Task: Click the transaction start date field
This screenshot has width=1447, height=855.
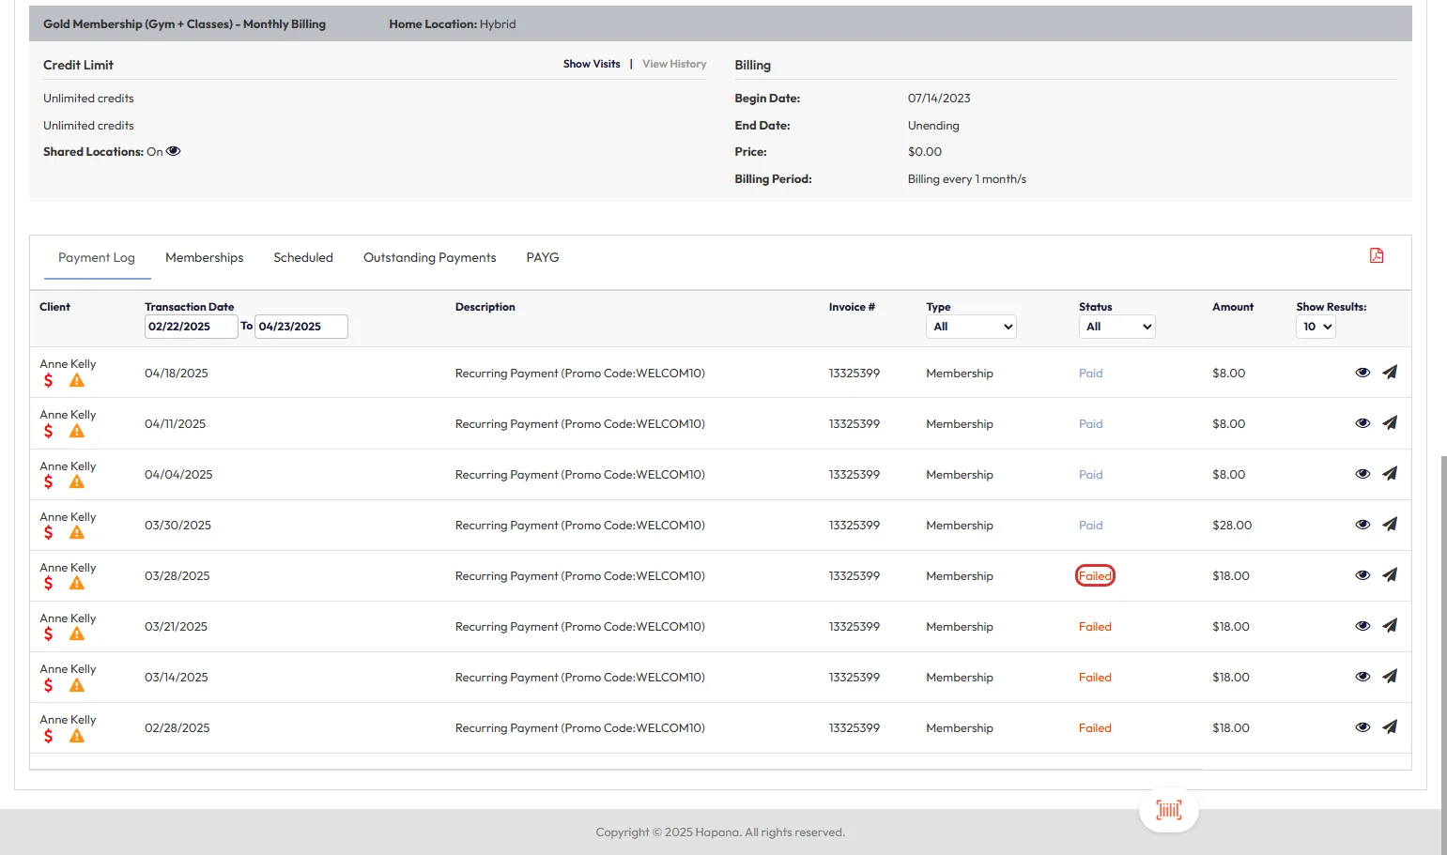Action: pyautogui.click(x=191, y=327)
